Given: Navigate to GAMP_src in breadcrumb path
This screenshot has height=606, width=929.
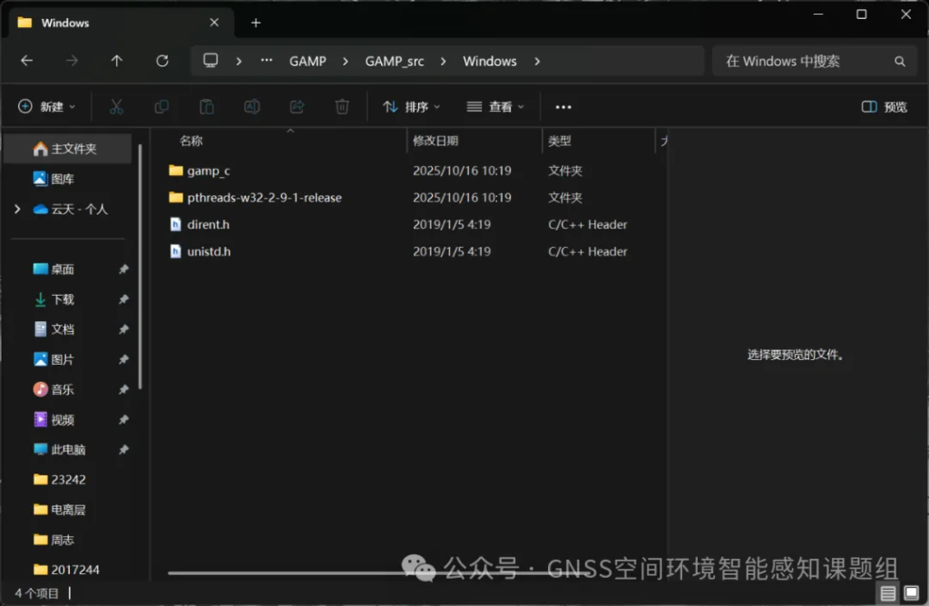Looking at the screenshot, I should (x=394, y=61).
